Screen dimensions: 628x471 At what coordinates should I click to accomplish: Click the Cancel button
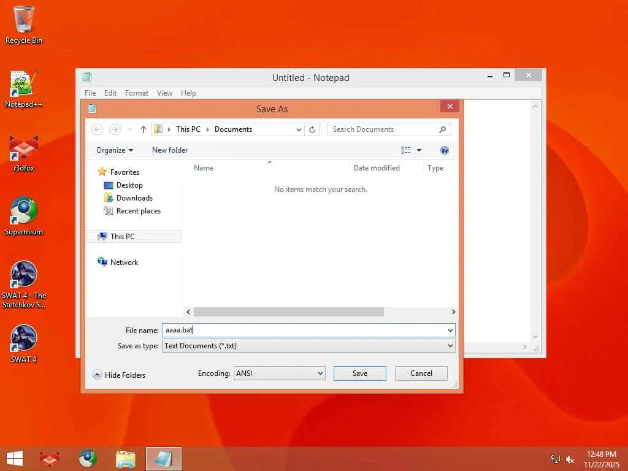pyautogui.click(x=421, y=373)
